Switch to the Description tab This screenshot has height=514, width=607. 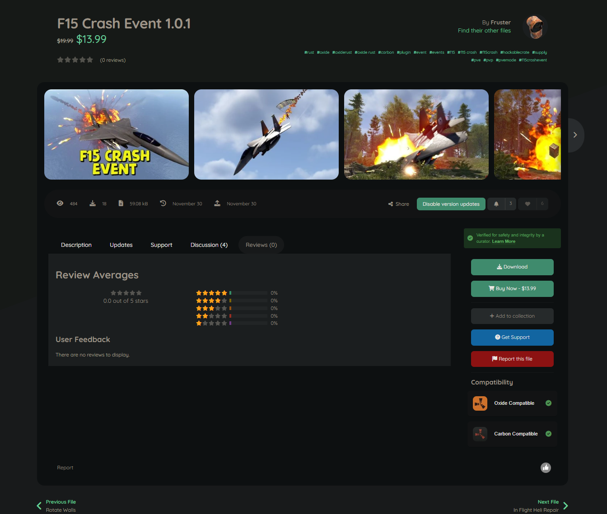76,245
